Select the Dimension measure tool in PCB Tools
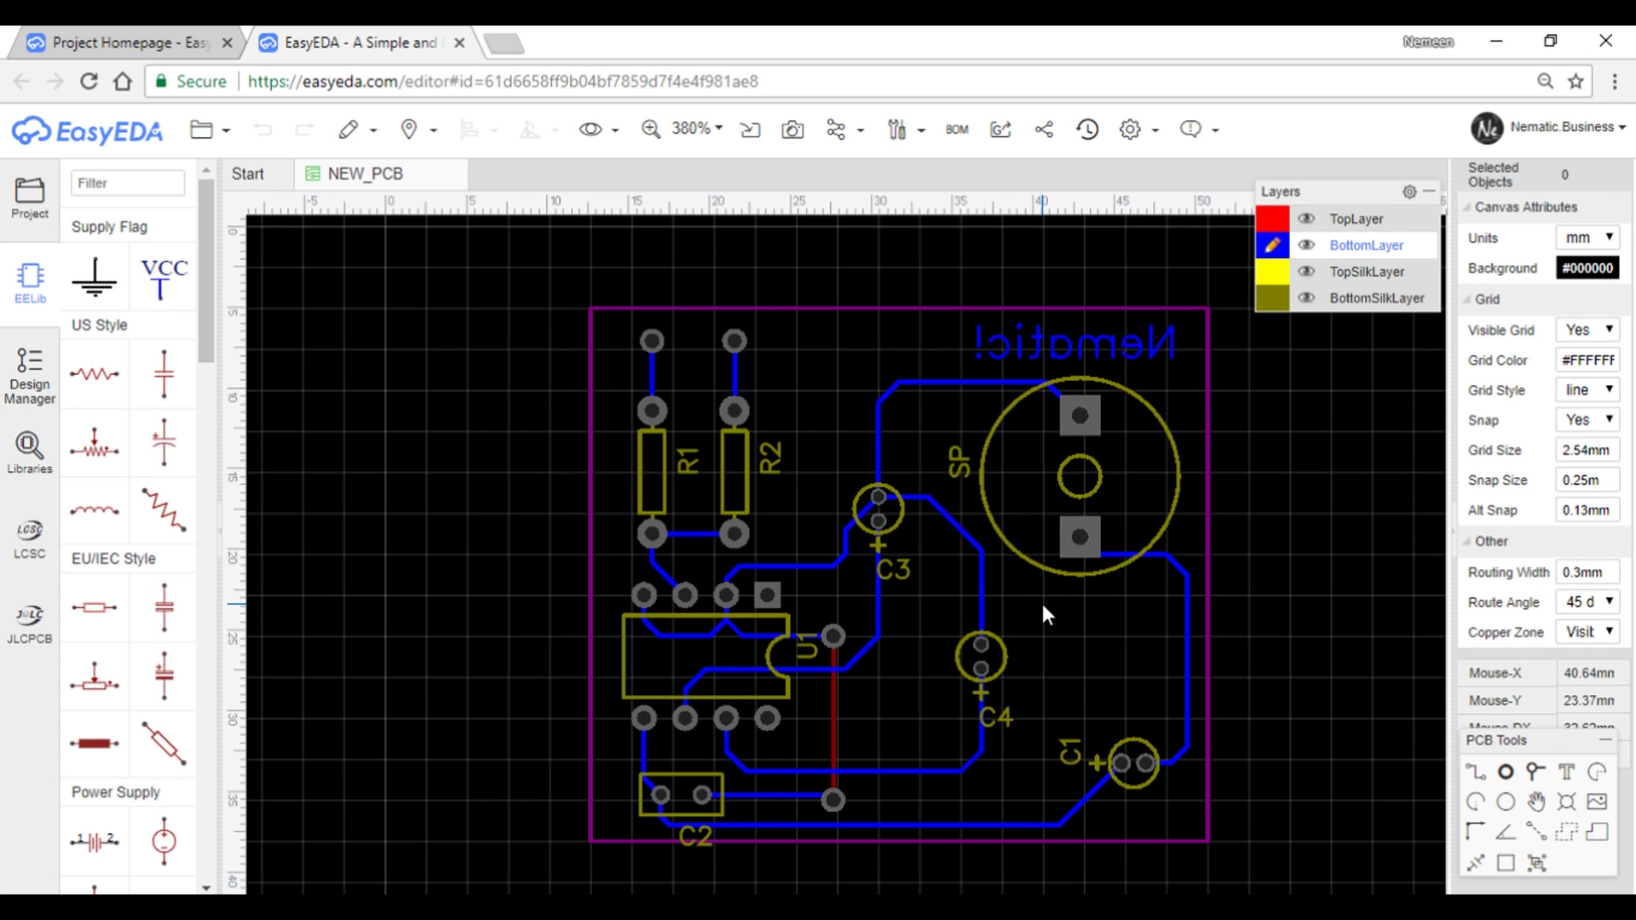Image resolution: width=1636 pixels, height=920 pixels. click(x=1475, y=862)
